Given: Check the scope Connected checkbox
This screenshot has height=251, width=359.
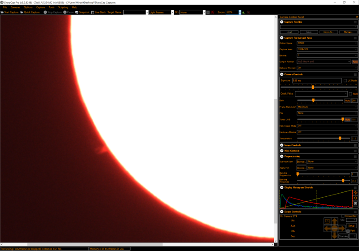Looking at the screenshot, I should [x=343, y=216].
